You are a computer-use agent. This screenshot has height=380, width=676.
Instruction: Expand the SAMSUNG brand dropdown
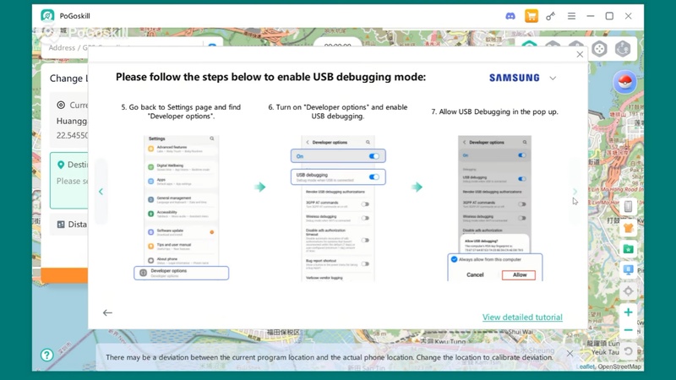pyautogui.click(x=553, y=78)
